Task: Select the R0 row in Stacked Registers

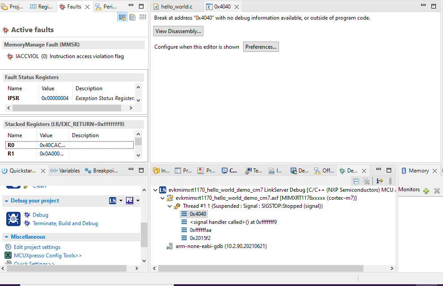Action: click(x=45, y=145)
